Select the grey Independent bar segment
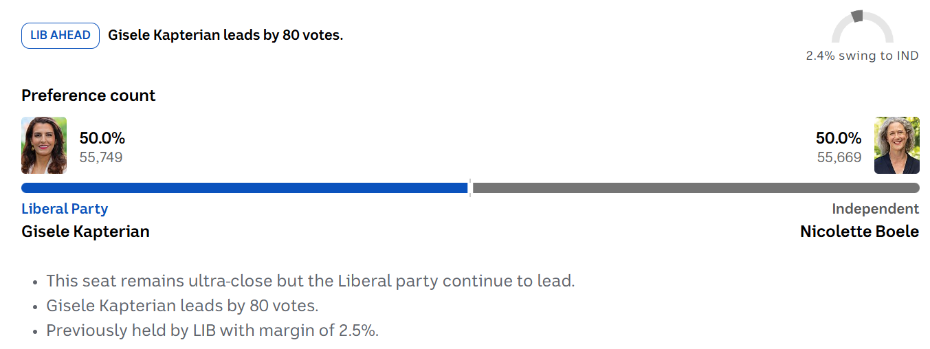 tap(696, 188)
